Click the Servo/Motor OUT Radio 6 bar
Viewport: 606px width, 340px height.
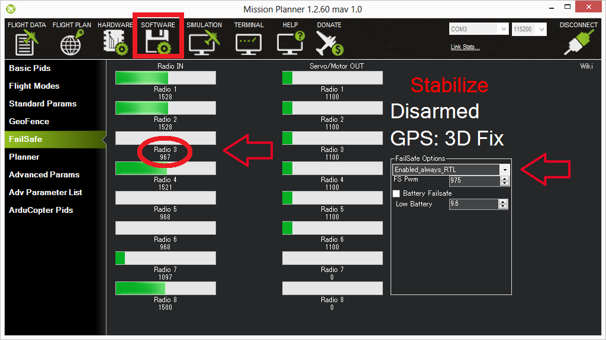point(333,228)
